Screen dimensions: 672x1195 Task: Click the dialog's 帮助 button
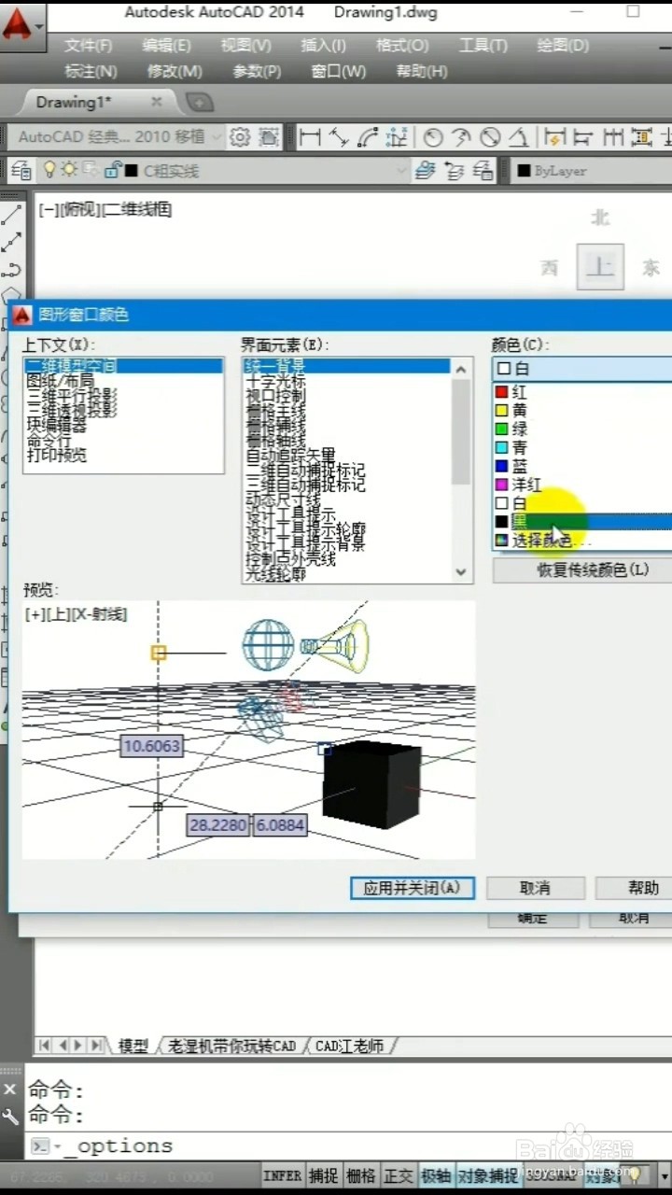(635, 888)
